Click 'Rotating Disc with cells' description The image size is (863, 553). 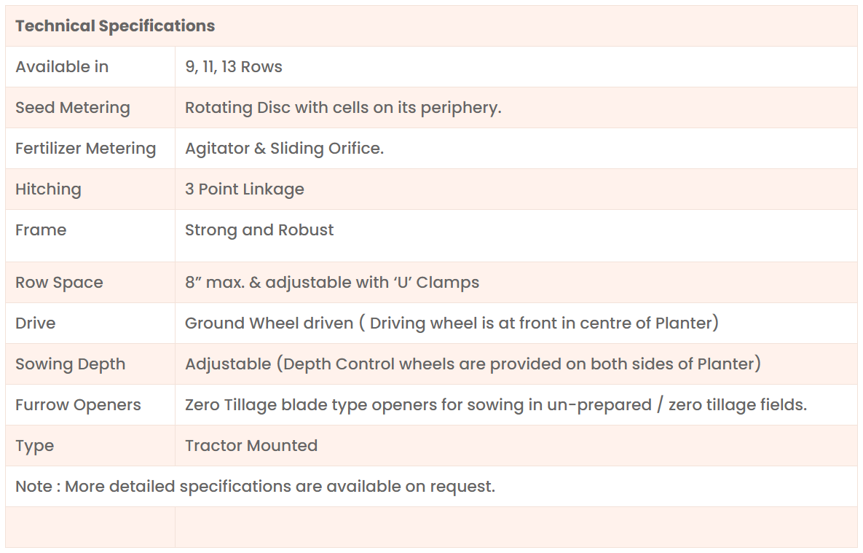tap(343, 108)
